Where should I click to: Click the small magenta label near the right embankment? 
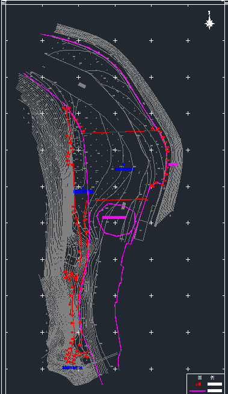(x=173, y=165)
